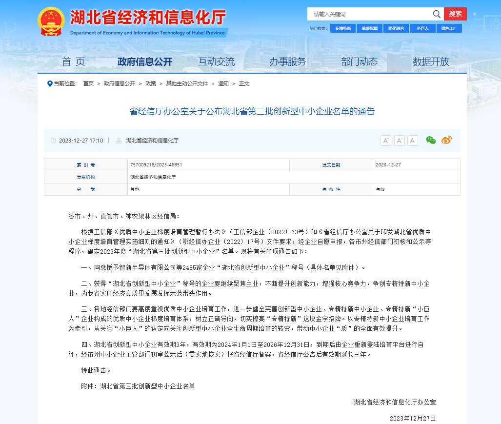
Task: Share the article via the WeChat icon
Action: coord(430,140)
